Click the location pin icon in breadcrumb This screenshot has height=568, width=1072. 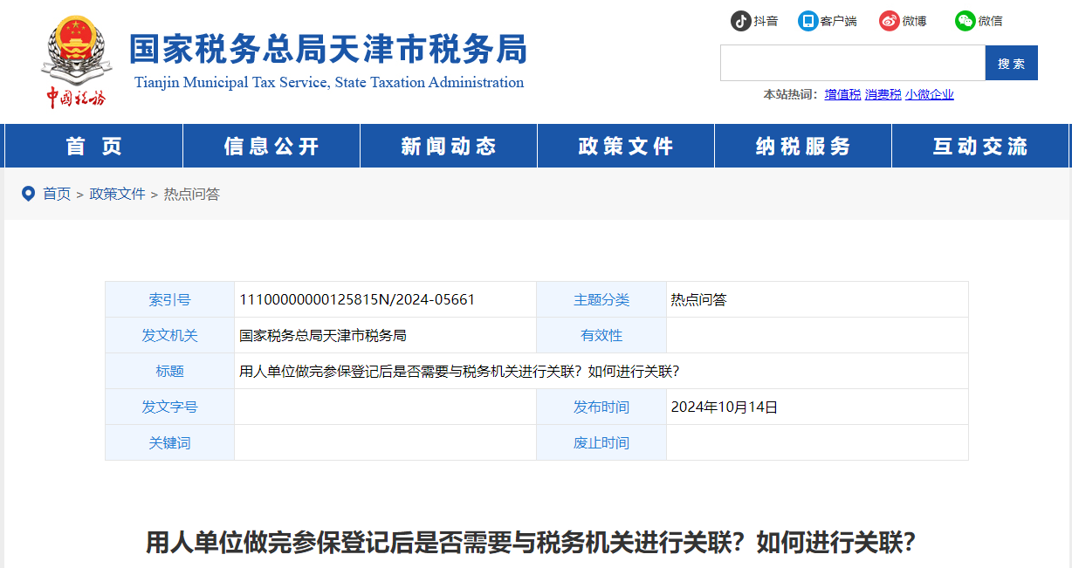[x=28, y=193]
